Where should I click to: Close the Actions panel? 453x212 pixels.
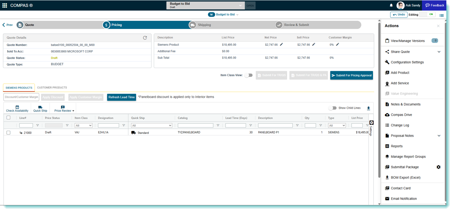[438, 26]
